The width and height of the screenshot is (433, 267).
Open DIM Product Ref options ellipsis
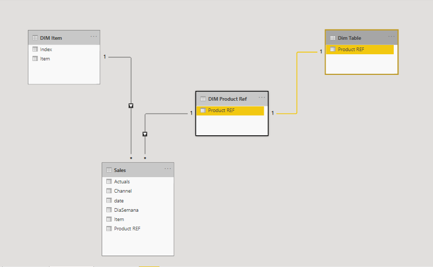[x=262, y=97]
